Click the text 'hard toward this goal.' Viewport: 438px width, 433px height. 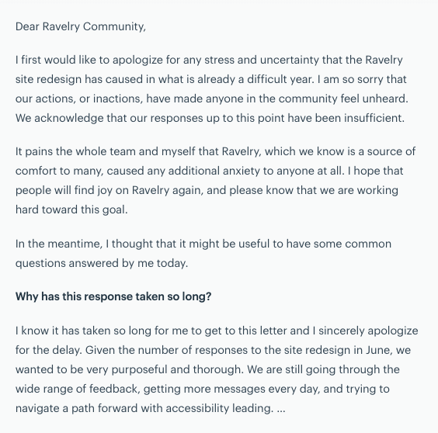point(71,210)
